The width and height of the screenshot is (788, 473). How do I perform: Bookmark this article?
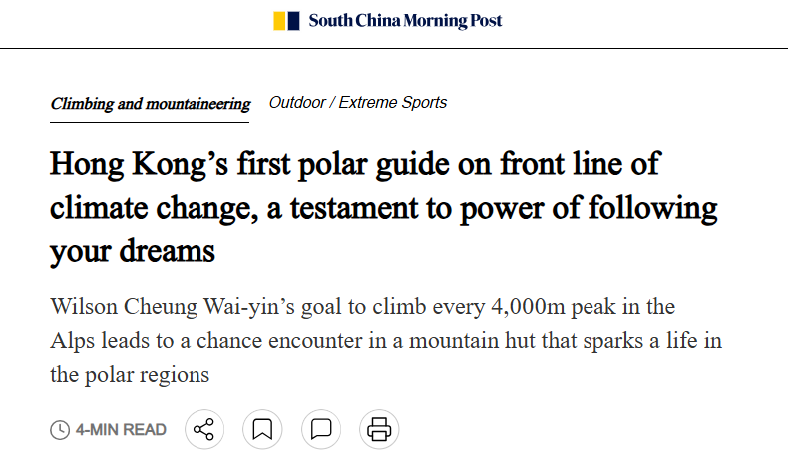(262, 430)
